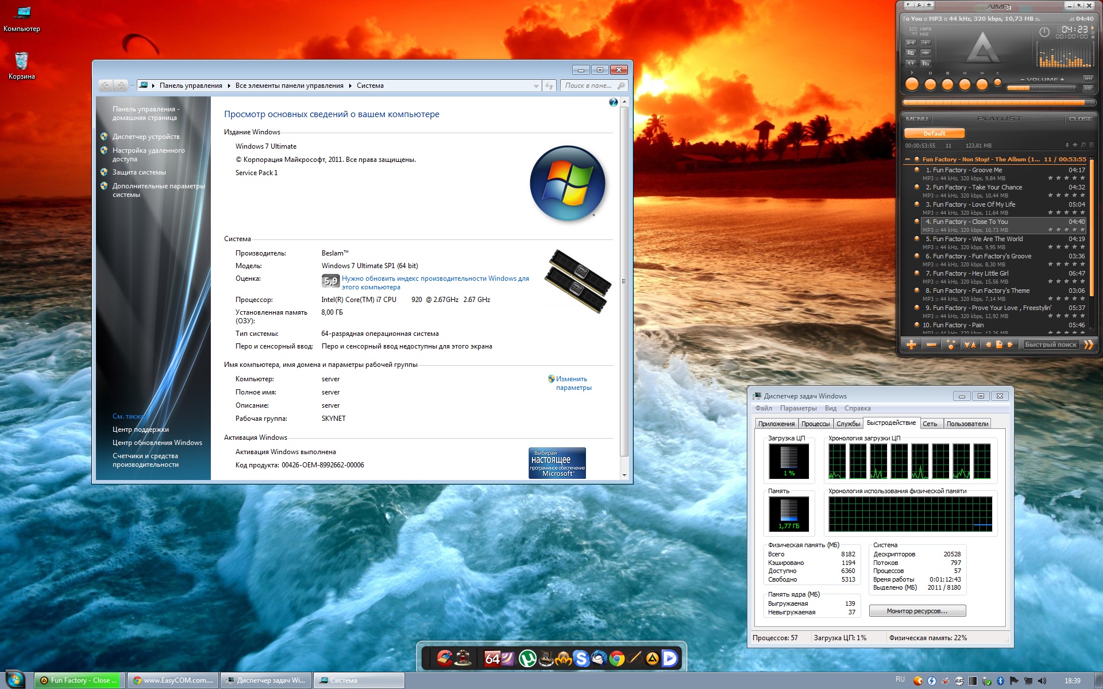Skip to previous track in AIMP
The height and width of the screenshot is (689, 1103).
tap(965, 84)
